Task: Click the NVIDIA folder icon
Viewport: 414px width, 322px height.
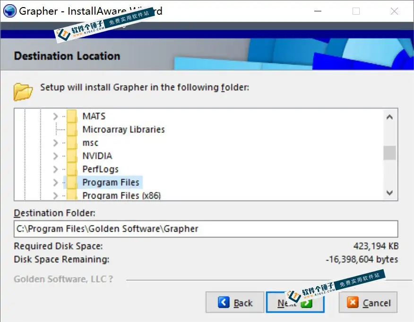Action: tap(72, 156)
